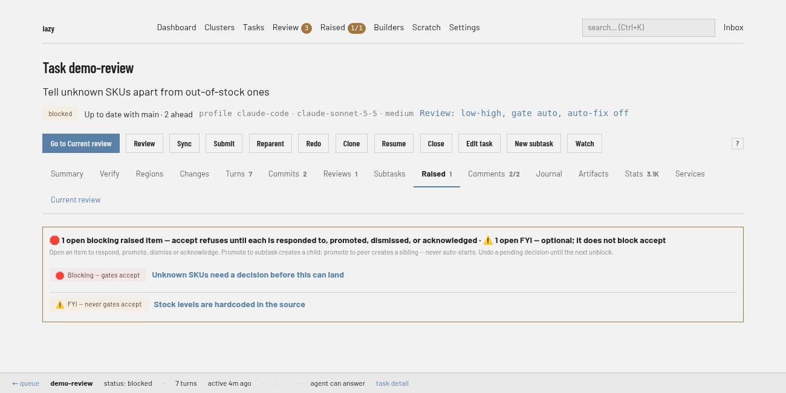Open Settings in top navigation

click(x=464, y=27)
